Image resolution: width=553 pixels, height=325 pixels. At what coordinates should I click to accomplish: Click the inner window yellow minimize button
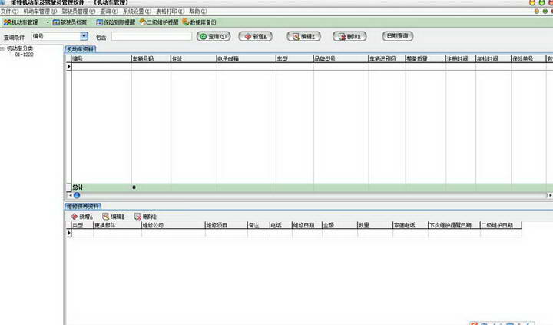pyautogui.click(x=537, y=12)
